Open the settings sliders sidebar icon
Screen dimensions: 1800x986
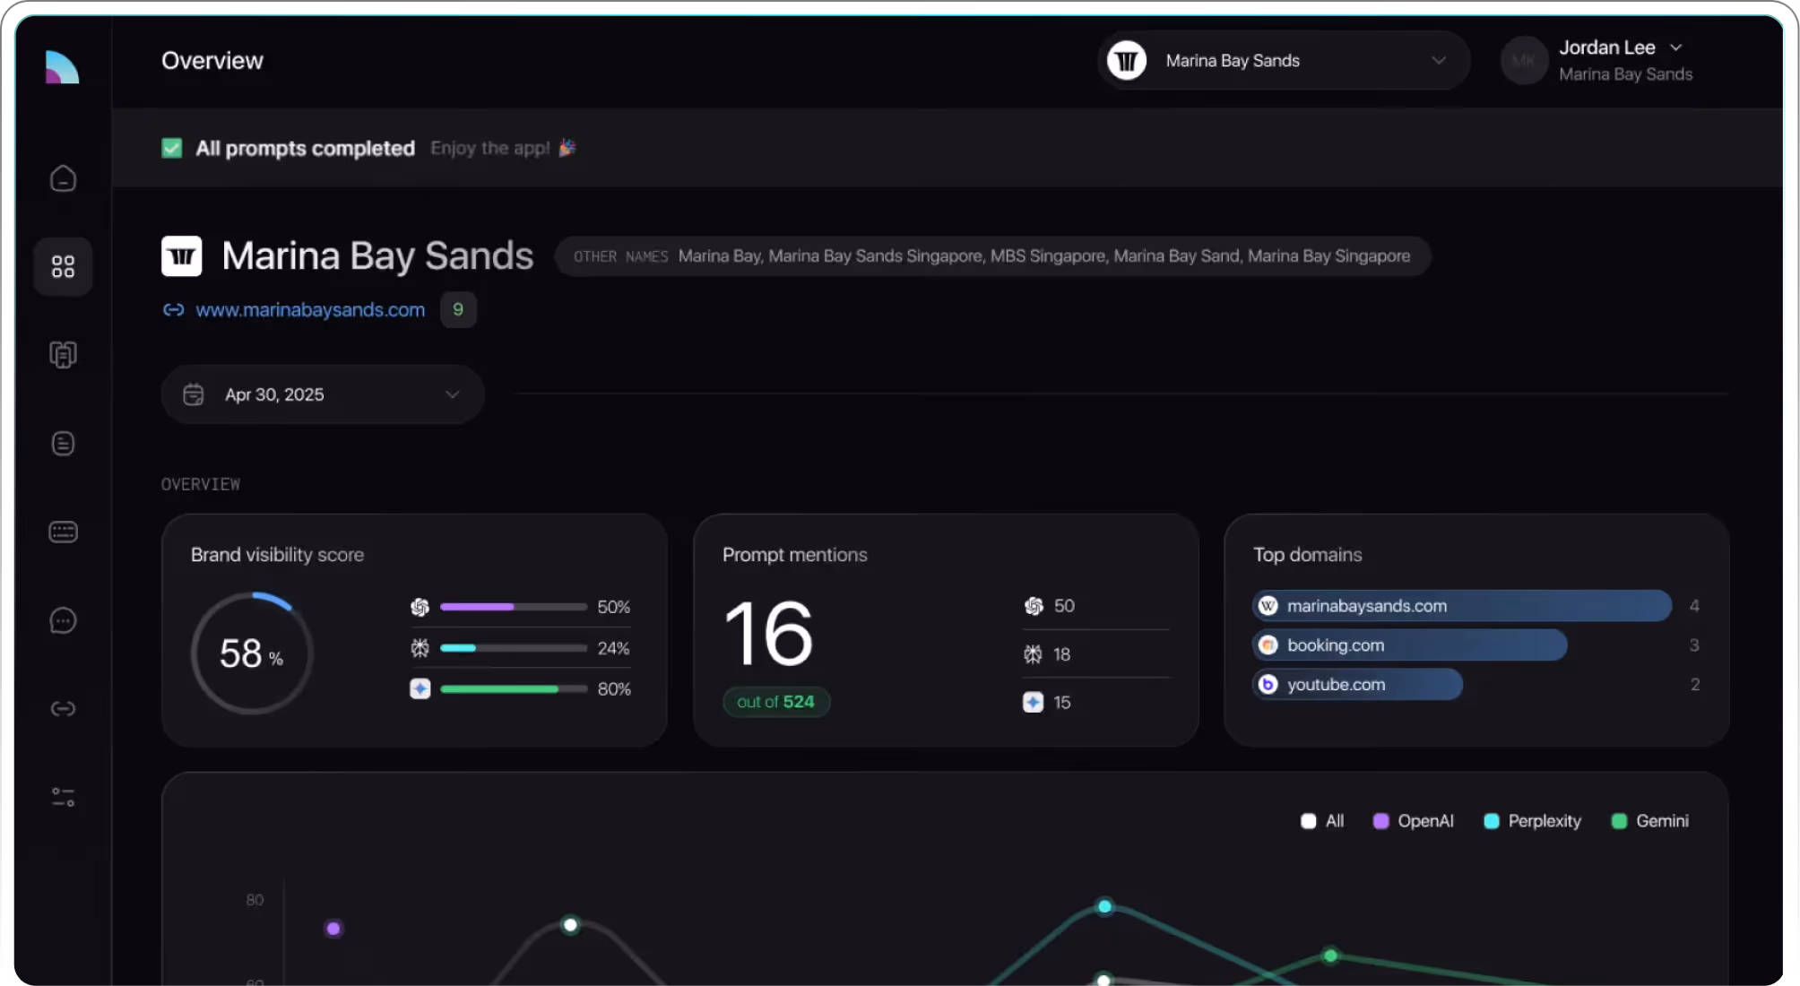tap(63, 797)
